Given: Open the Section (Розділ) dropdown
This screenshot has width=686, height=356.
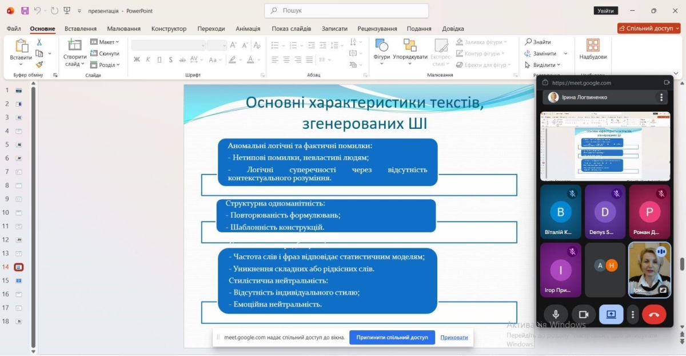Looking at the screenshot, I should (106, 65).
